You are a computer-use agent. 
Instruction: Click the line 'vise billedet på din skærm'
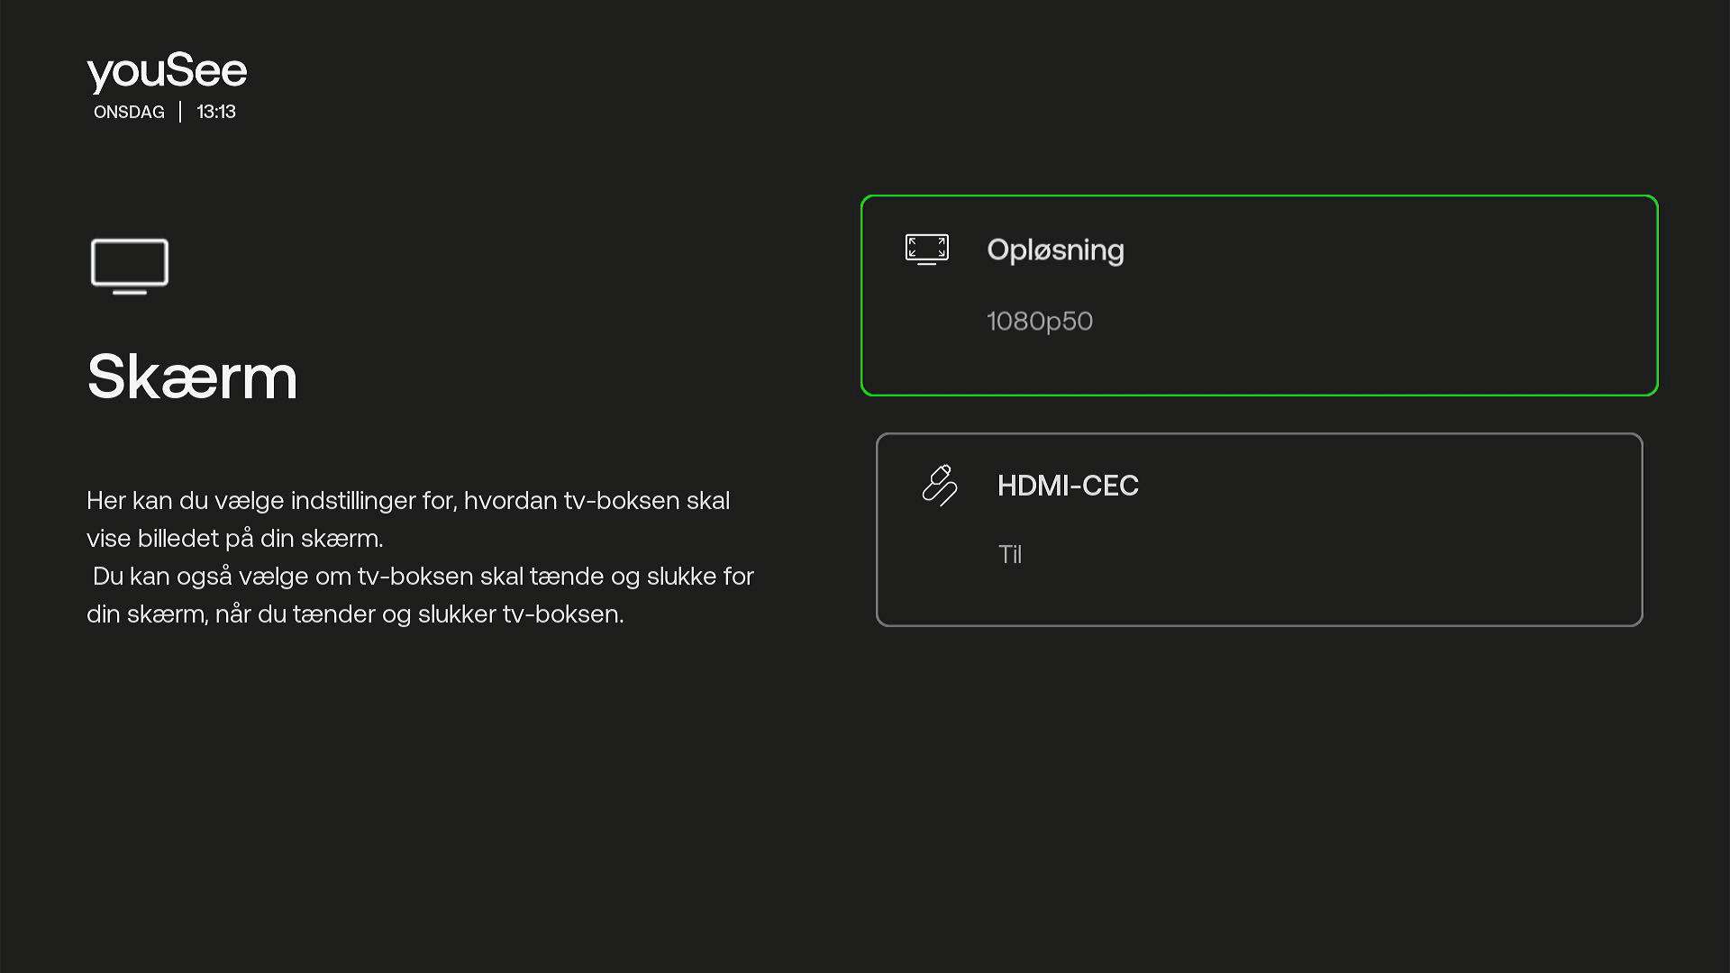pos(234,539)
